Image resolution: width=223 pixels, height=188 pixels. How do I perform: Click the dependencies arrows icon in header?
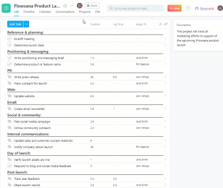coord(166,24)
